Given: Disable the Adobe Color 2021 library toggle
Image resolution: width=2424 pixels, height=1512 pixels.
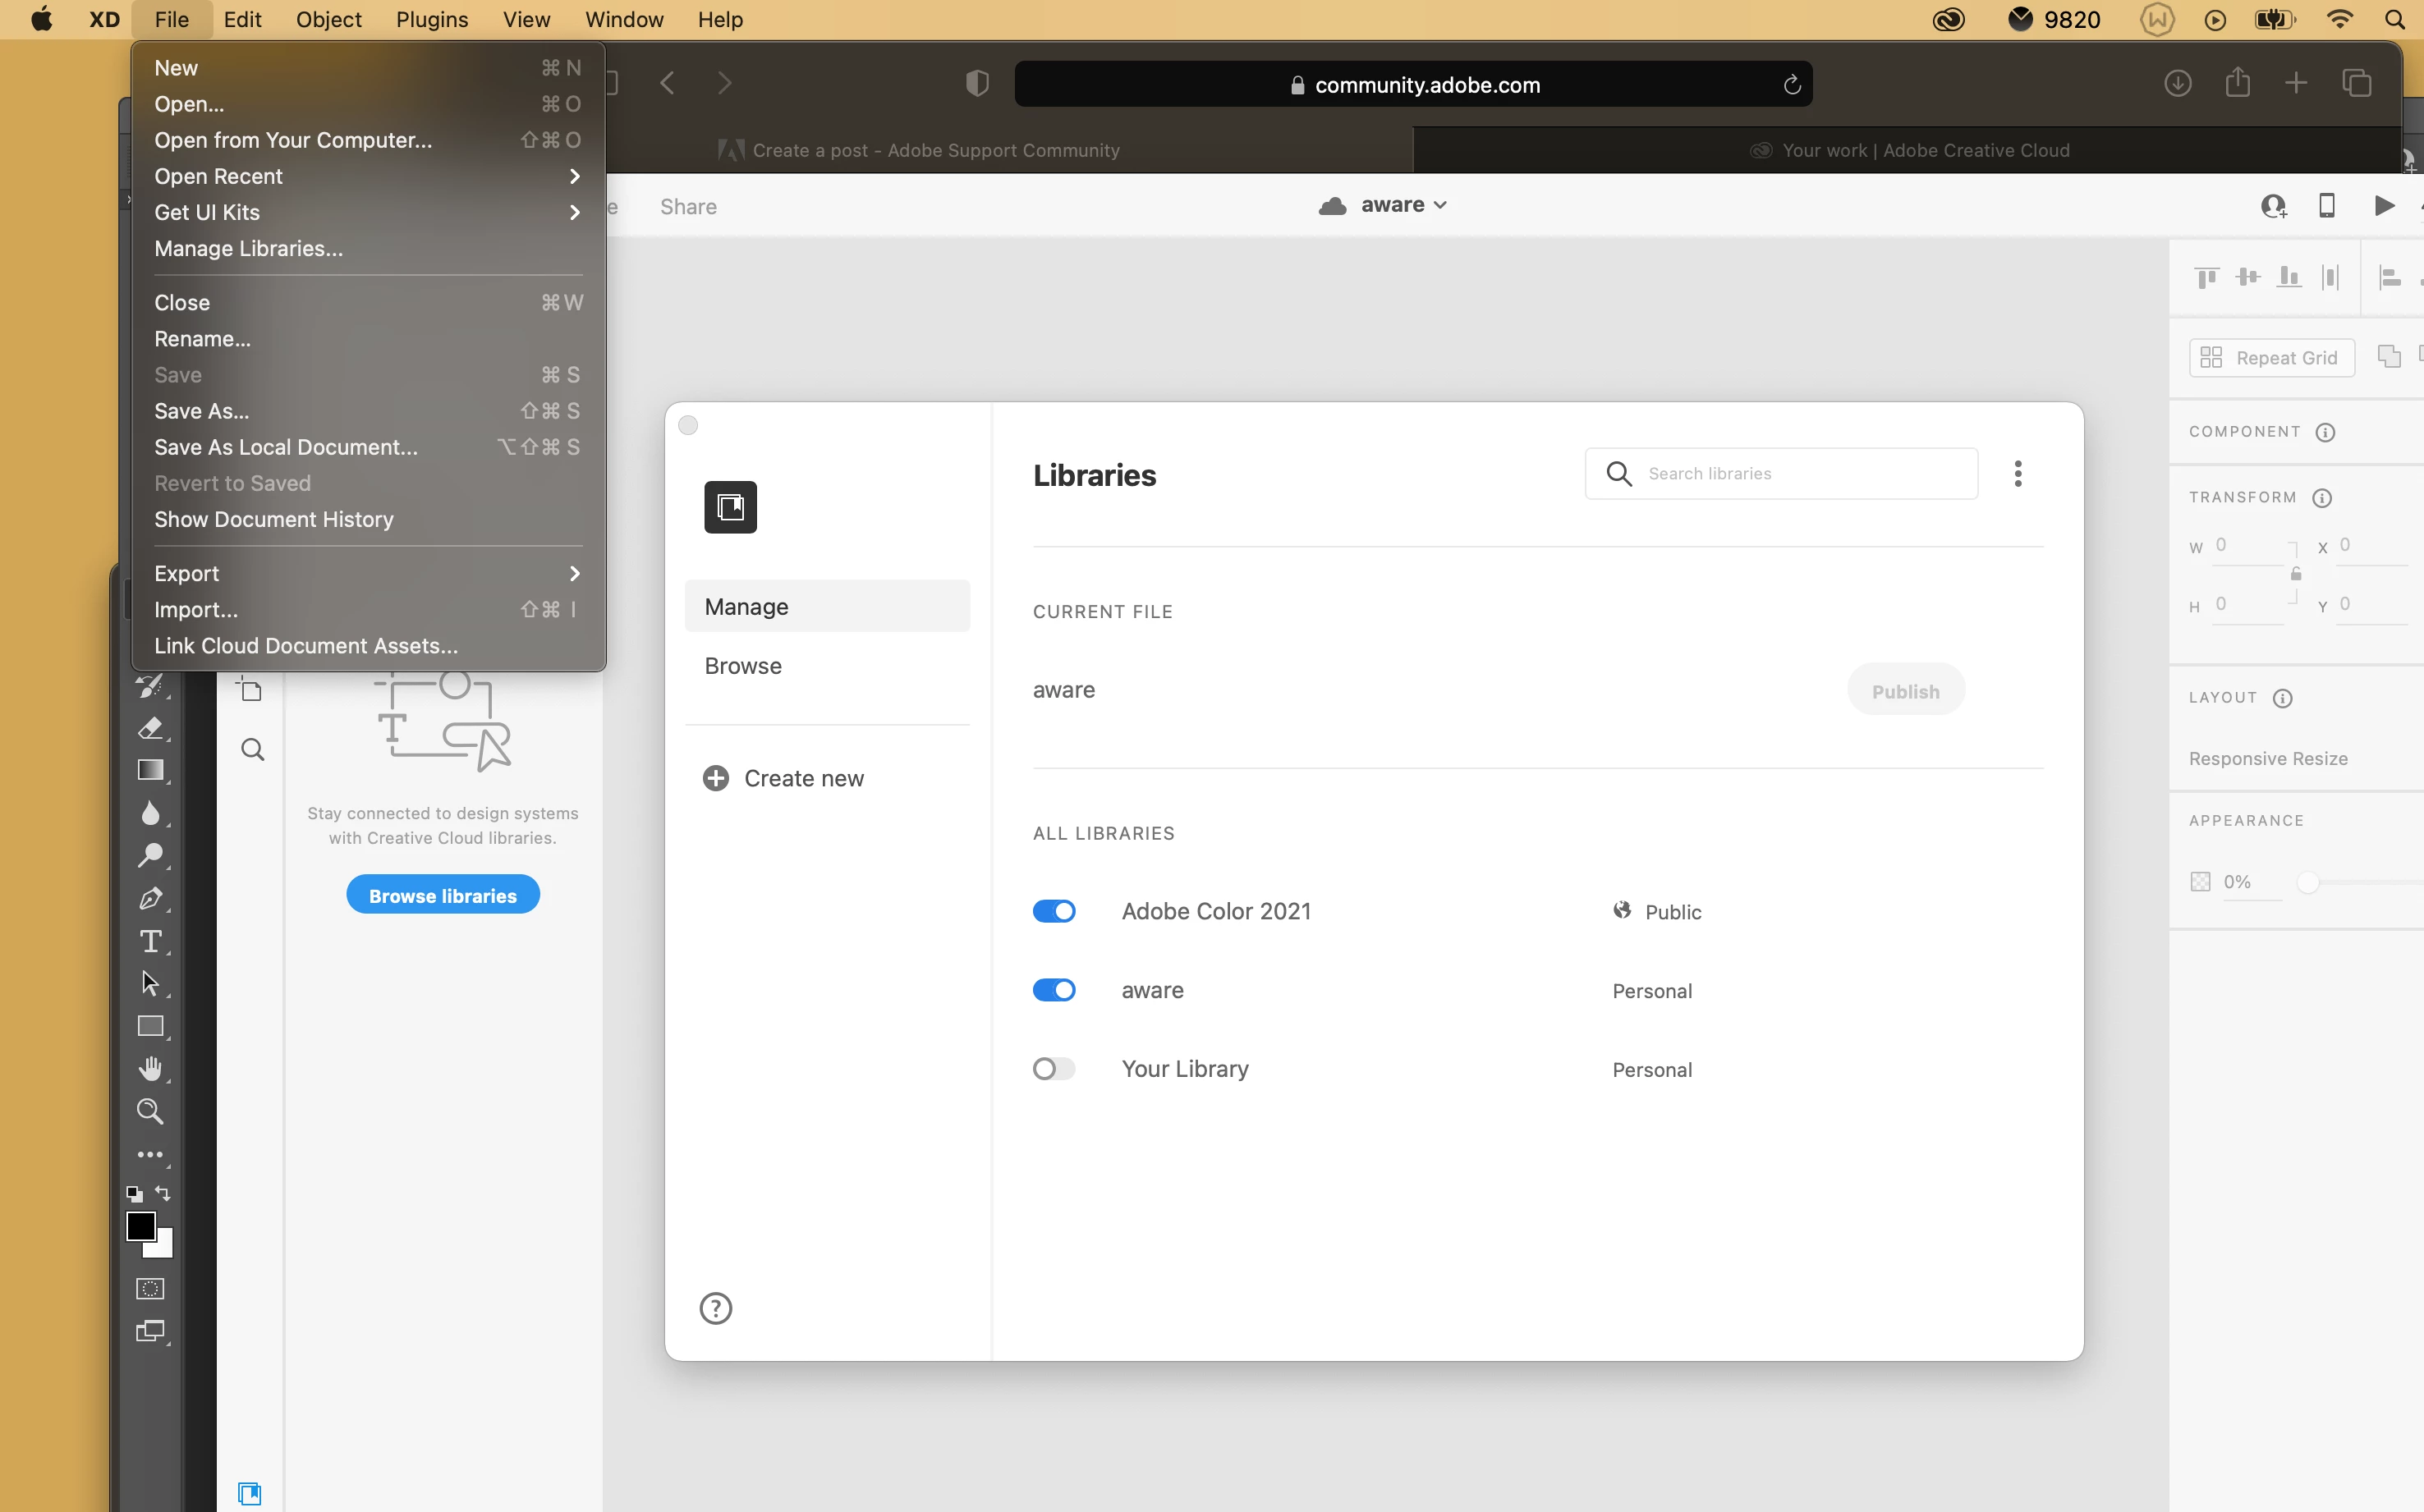Looking at the screenshot, I should click(x=1054, y=911).
